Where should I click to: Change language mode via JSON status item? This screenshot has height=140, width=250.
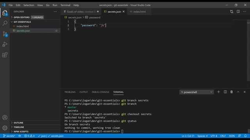[232, 136]
